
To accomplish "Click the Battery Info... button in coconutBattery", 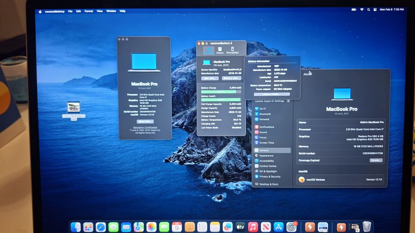I will [232, 78].
